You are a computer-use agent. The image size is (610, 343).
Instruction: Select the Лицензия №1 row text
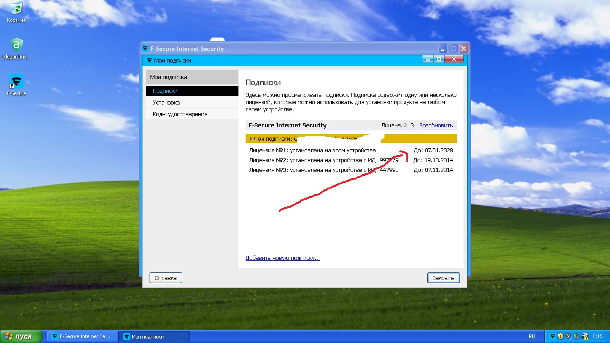tap(312, 151)
